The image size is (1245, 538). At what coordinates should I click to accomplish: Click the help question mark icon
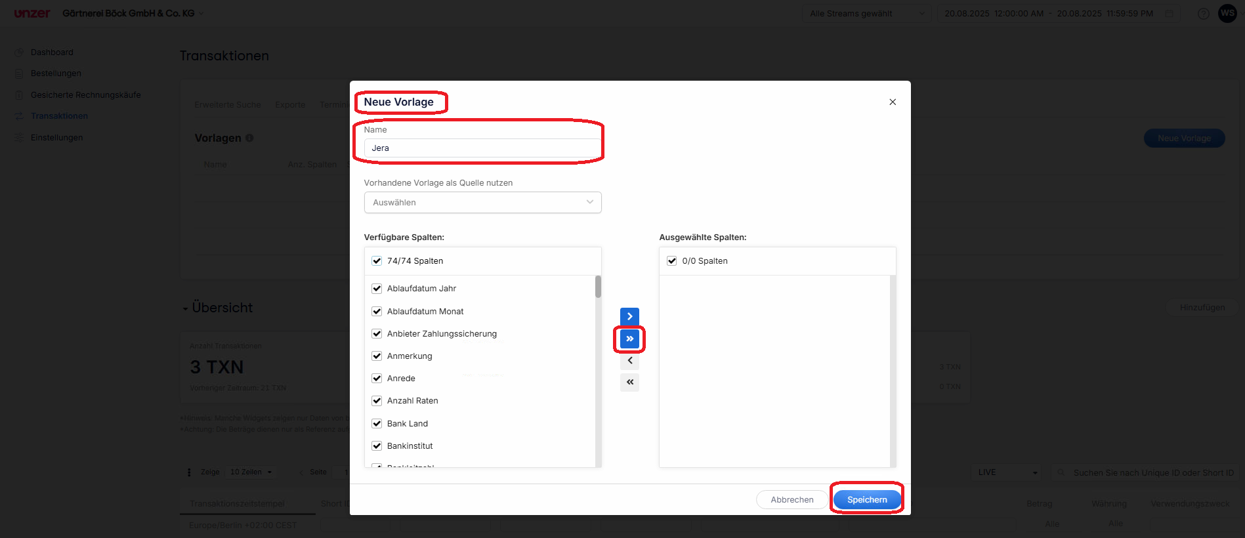click(x=1203, y=14)
